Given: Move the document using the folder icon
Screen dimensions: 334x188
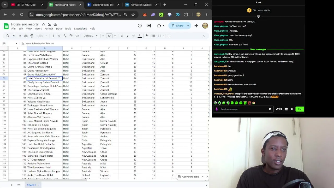Looking at the screenshot, I should pos(49,24).
